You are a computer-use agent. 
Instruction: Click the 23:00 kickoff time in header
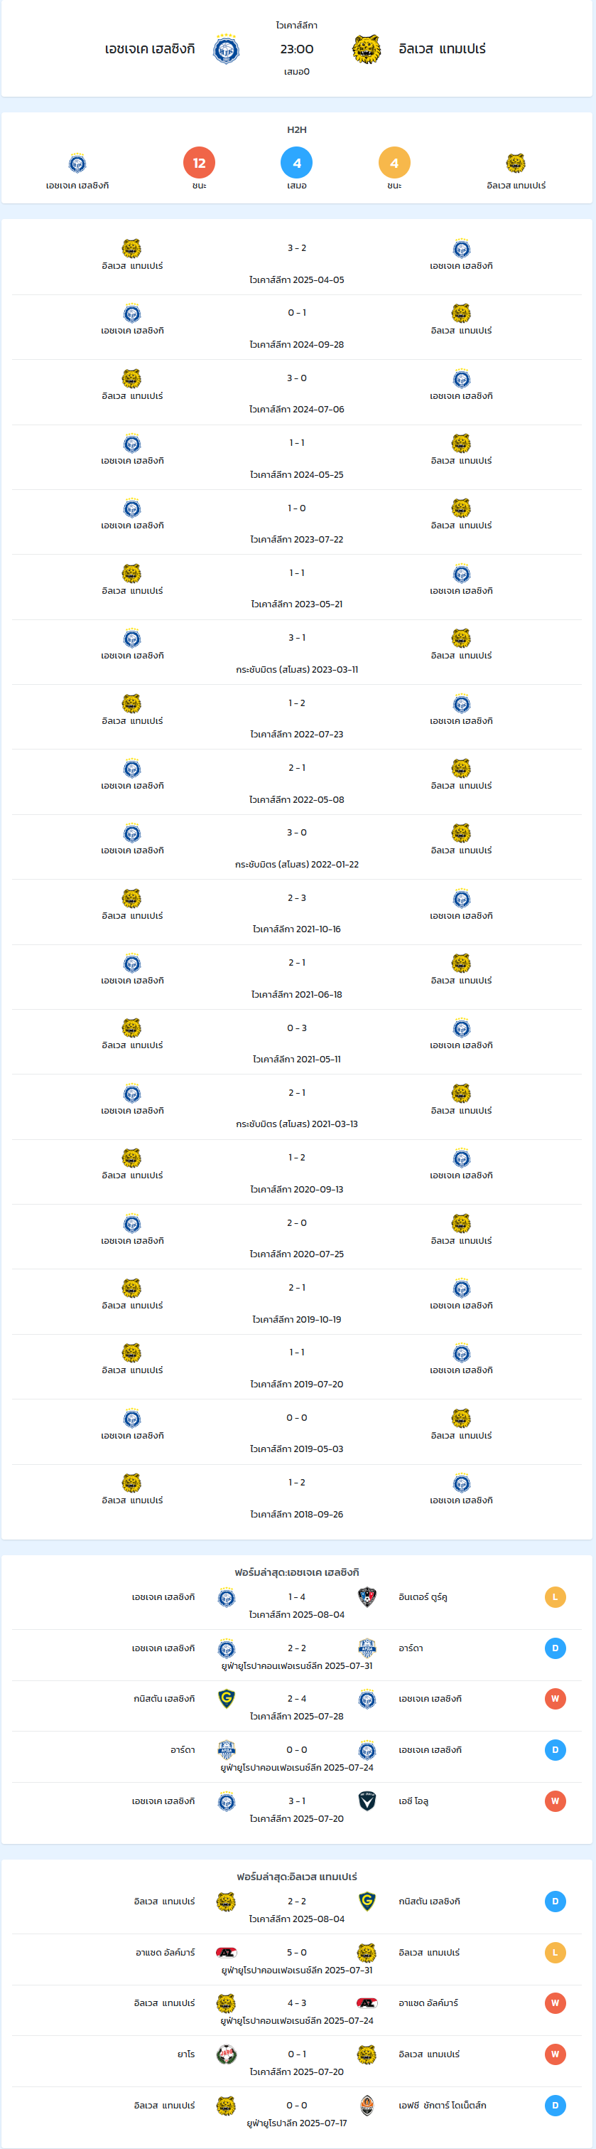point(297,49)
